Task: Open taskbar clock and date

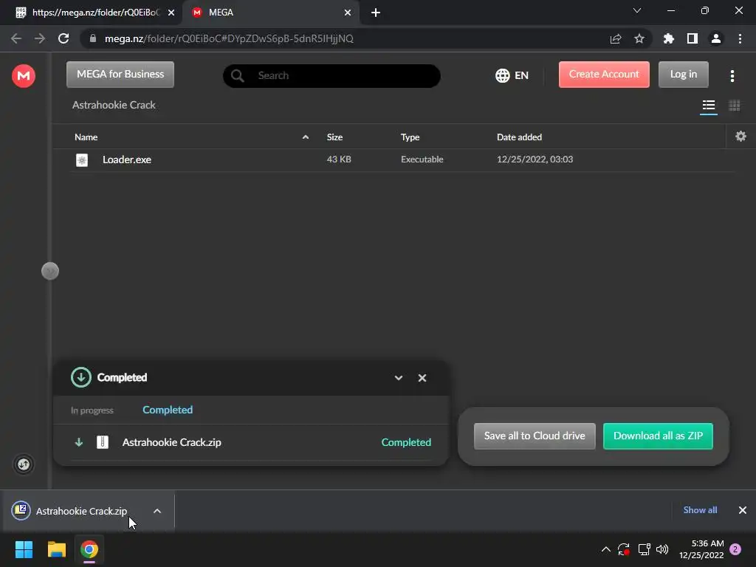Action: 701,549
